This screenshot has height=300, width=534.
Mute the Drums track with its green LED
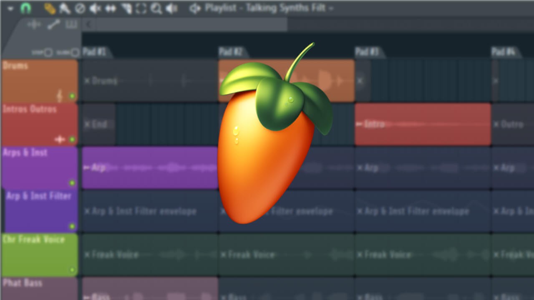point(72,96)
